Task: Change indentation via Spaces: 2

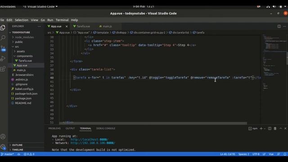Action: (x=244, y=154)
